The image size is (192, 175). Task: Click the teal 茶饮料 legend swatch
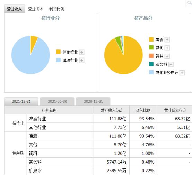coord(151,64)
